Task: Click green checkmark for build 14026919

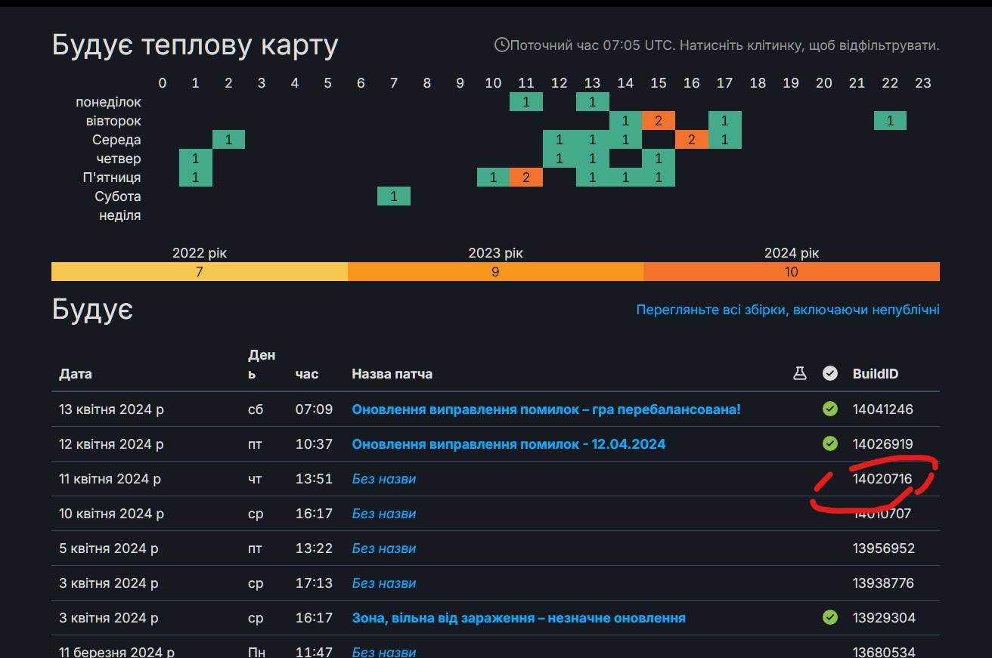Action: [830, 444]
